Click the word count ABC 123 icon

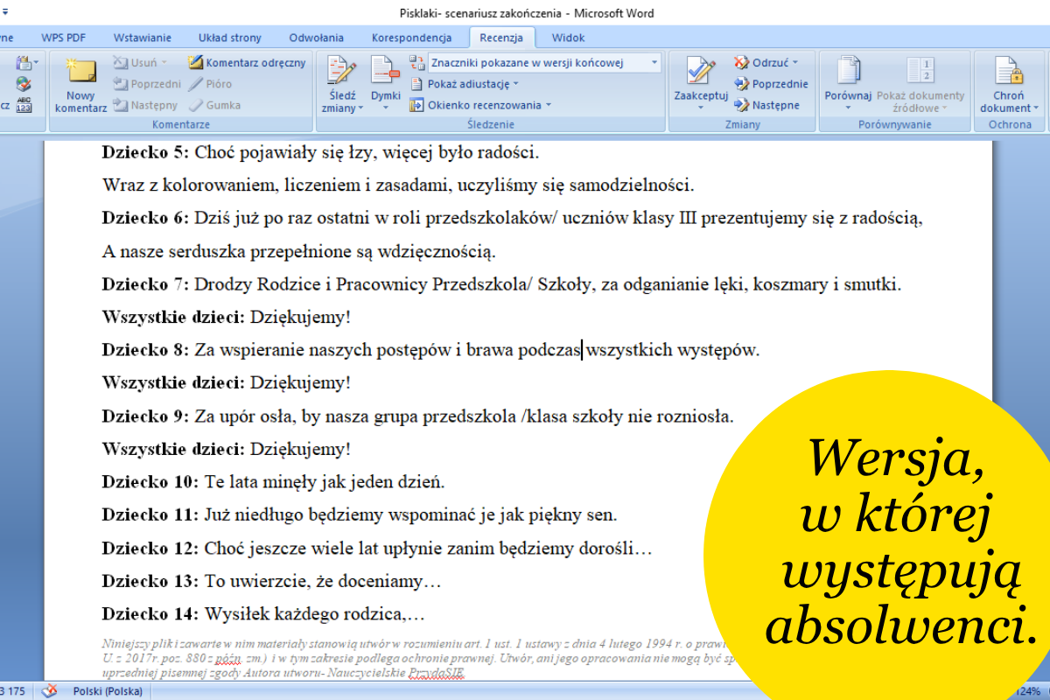click(24, 105)
